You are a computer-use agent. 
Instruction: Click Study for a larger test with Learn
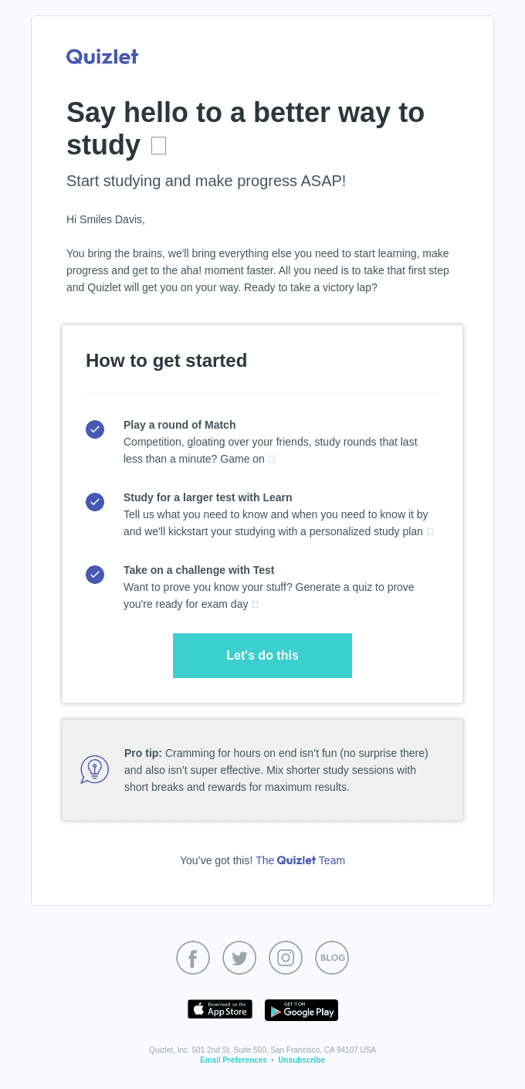(208, 497)
